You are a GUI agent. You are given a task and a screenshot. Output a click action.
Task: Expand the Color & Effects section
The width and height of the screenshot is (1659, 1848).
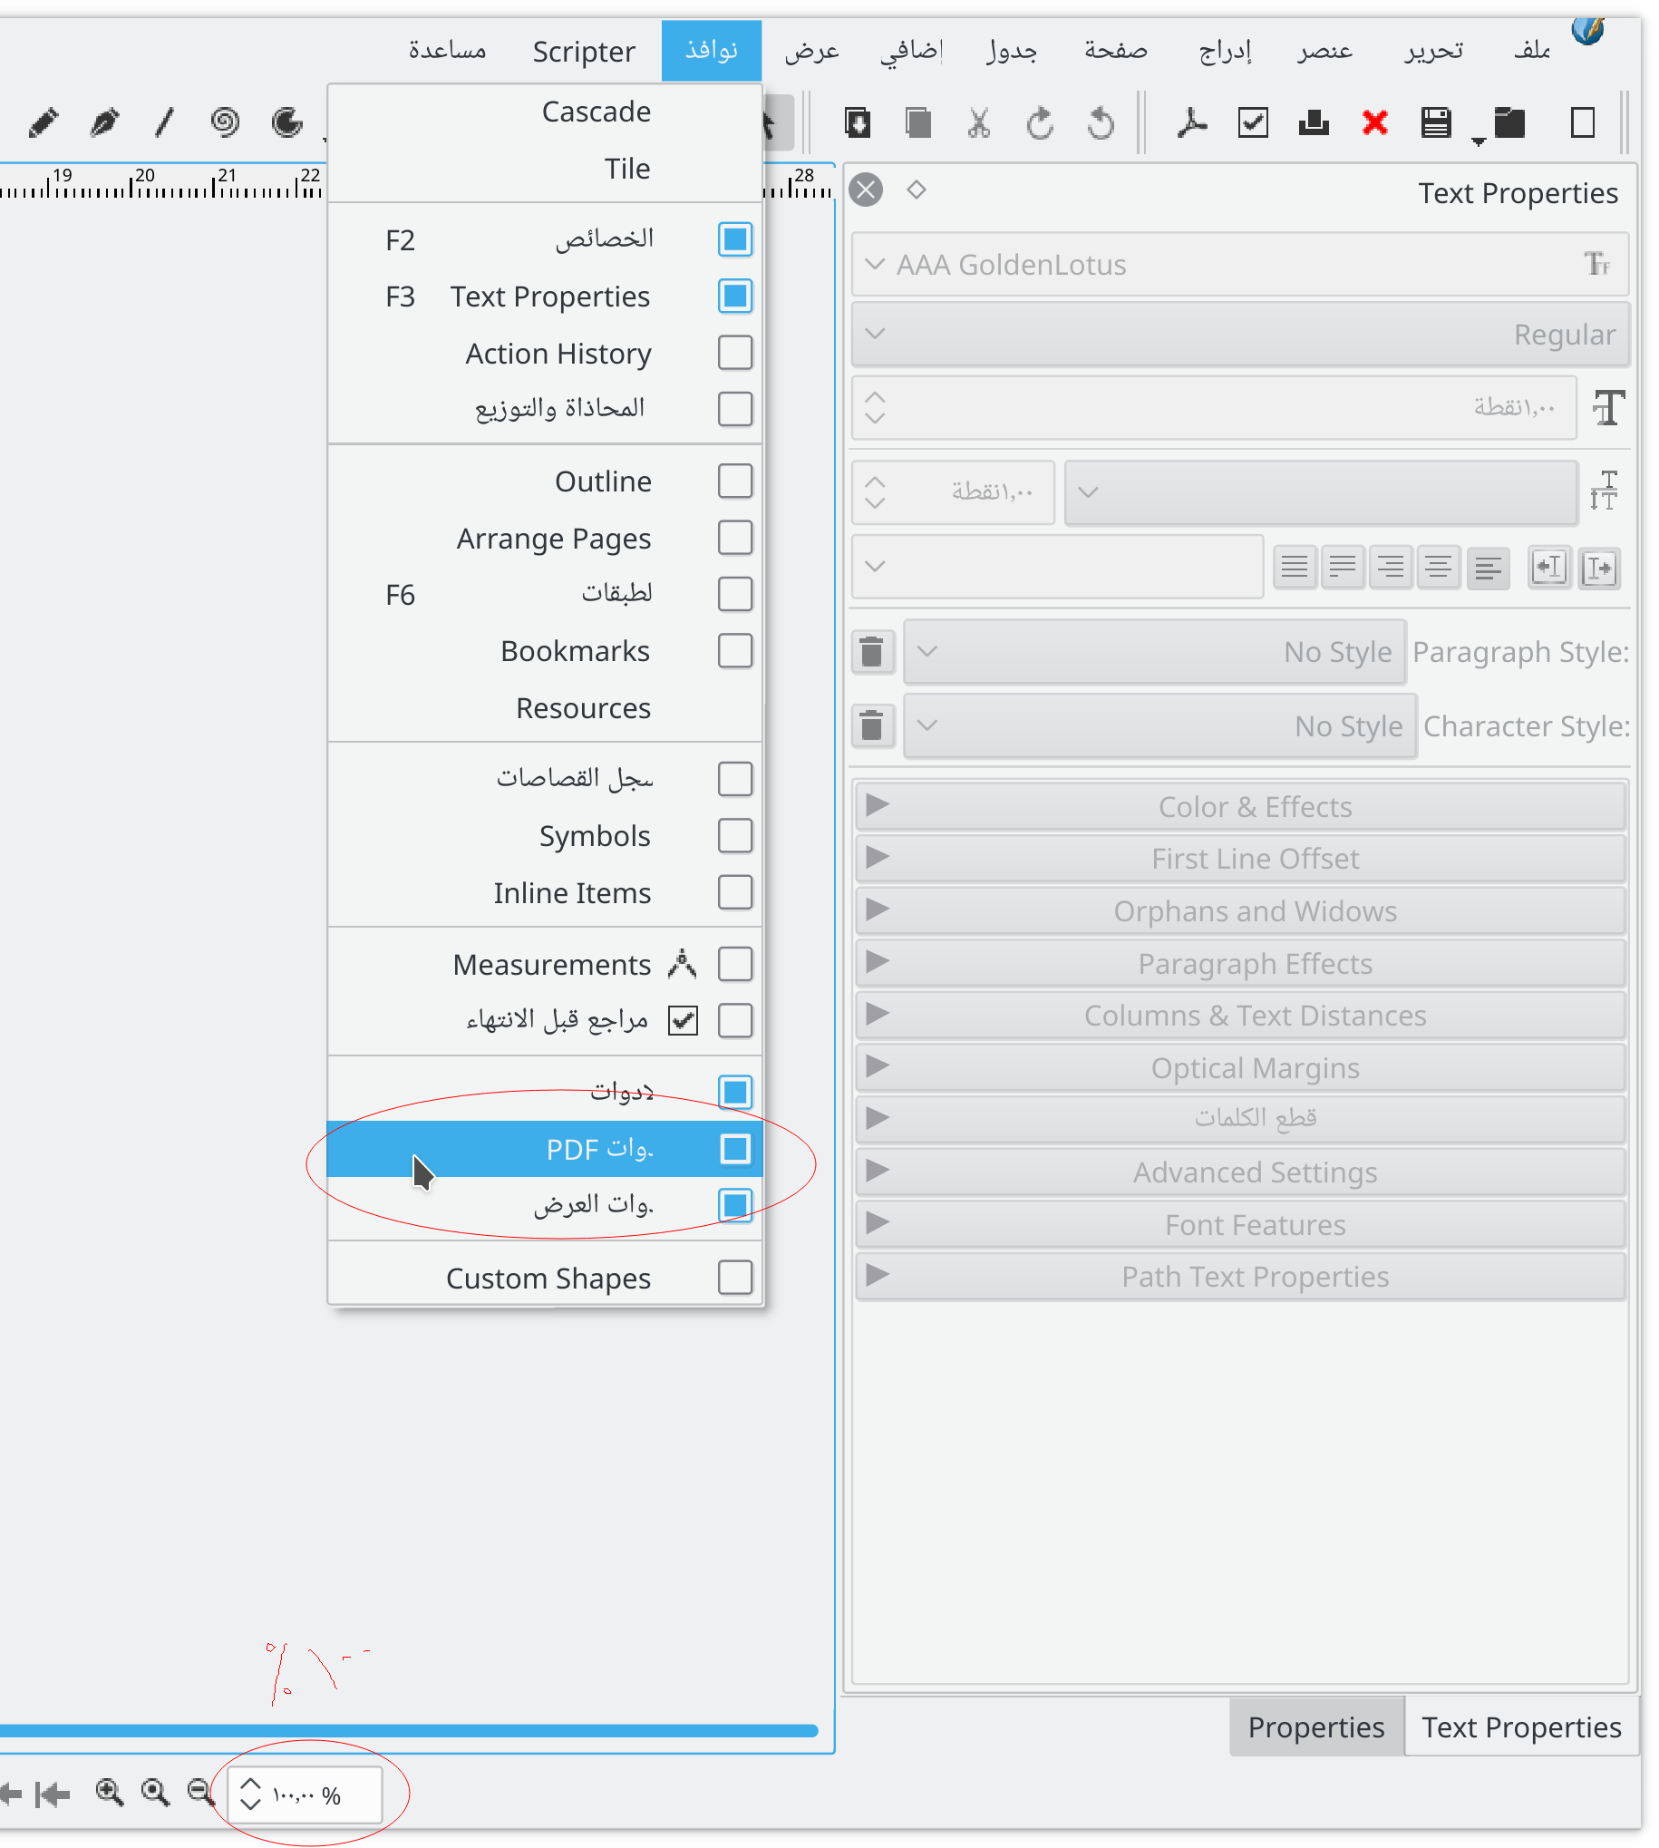point(1239,806)
